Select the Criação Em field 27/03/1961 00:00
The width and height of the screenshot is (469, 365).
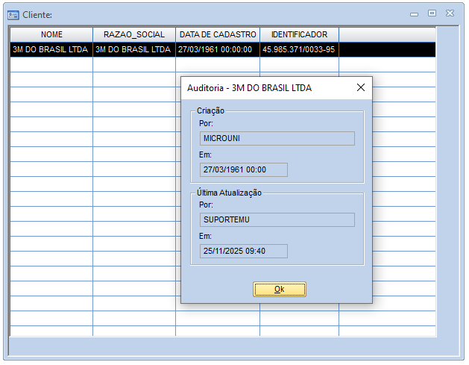[243, 169]
